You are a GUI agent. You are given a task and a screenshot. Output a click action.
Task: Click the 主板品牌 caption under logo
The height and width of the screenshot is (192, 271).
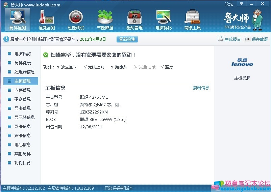242,78
